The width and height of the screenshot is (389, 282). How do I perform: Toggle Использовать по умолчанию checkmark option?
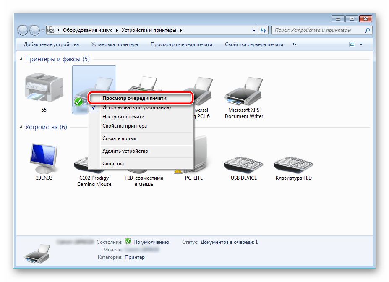136,107
